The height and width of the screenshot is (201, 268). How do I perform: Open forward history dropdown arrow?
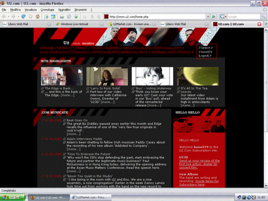click(18, 17)
